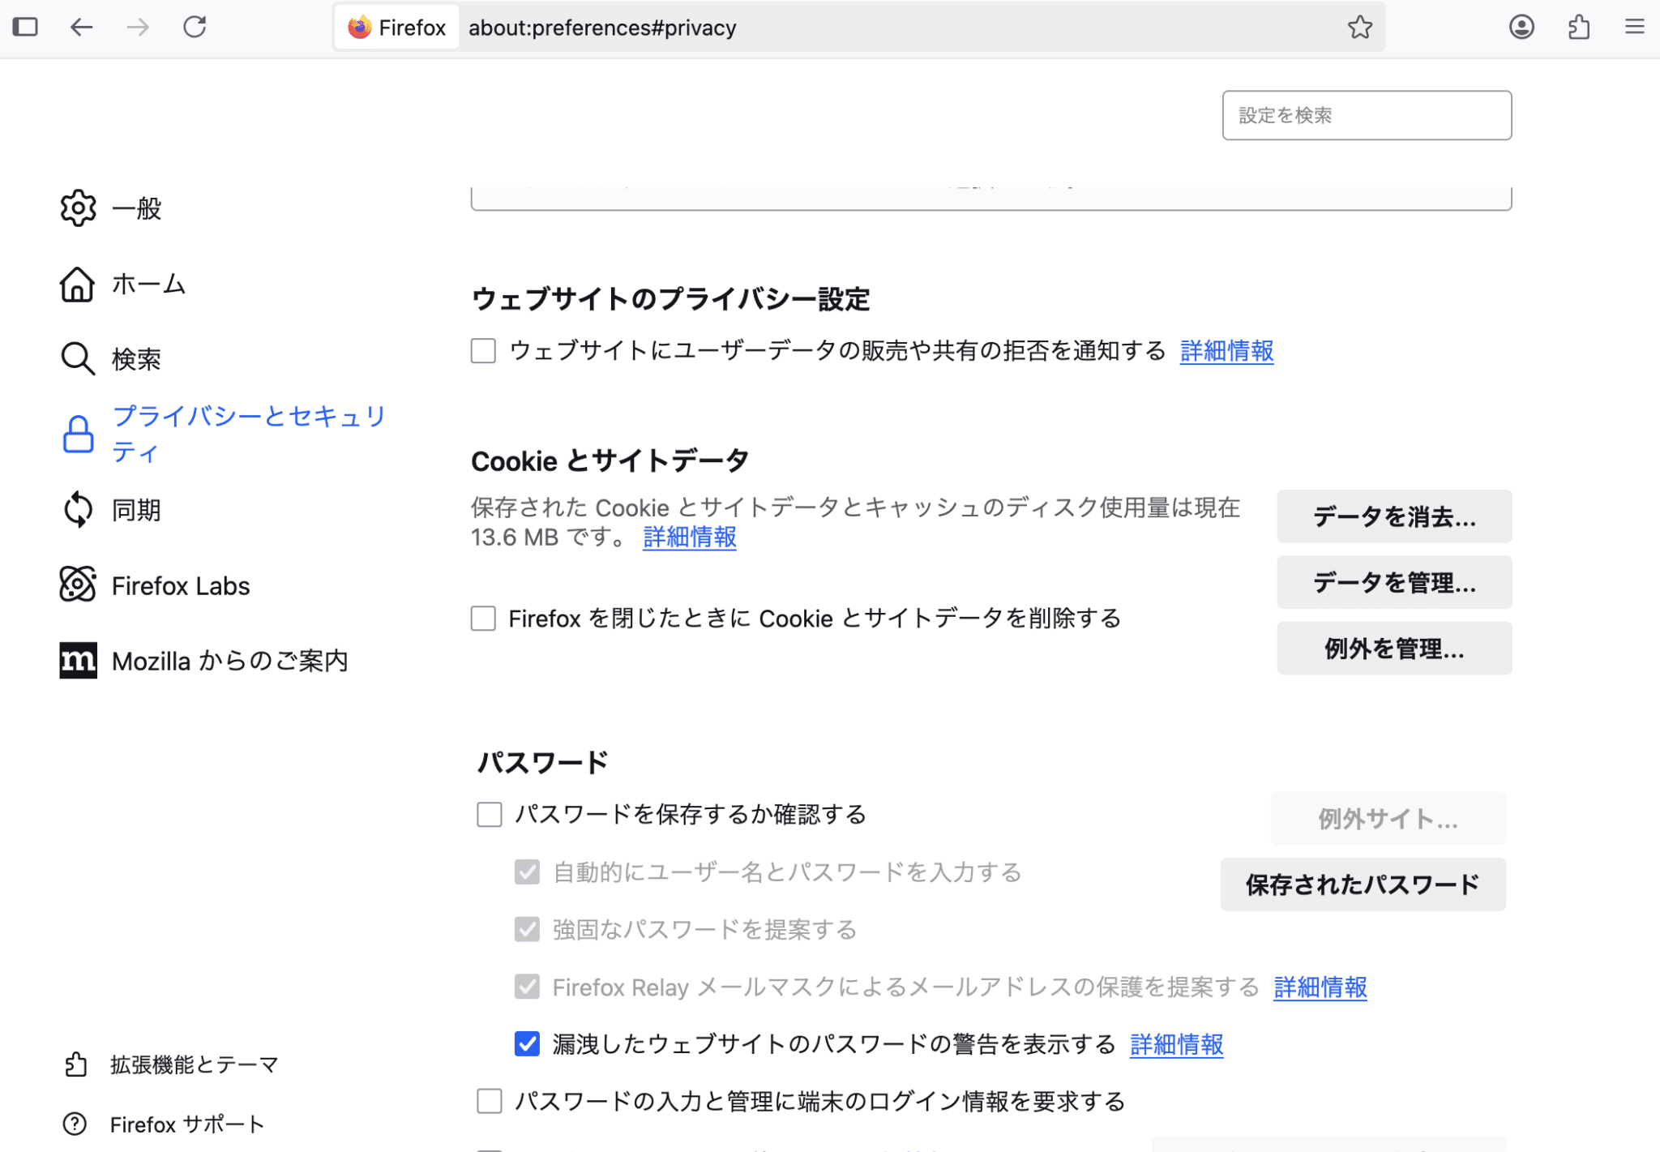Viewport: 1660px width, 1152px height.
Task: Enable deleting Cookies when Firefox closes
Action: click(482, 618)
